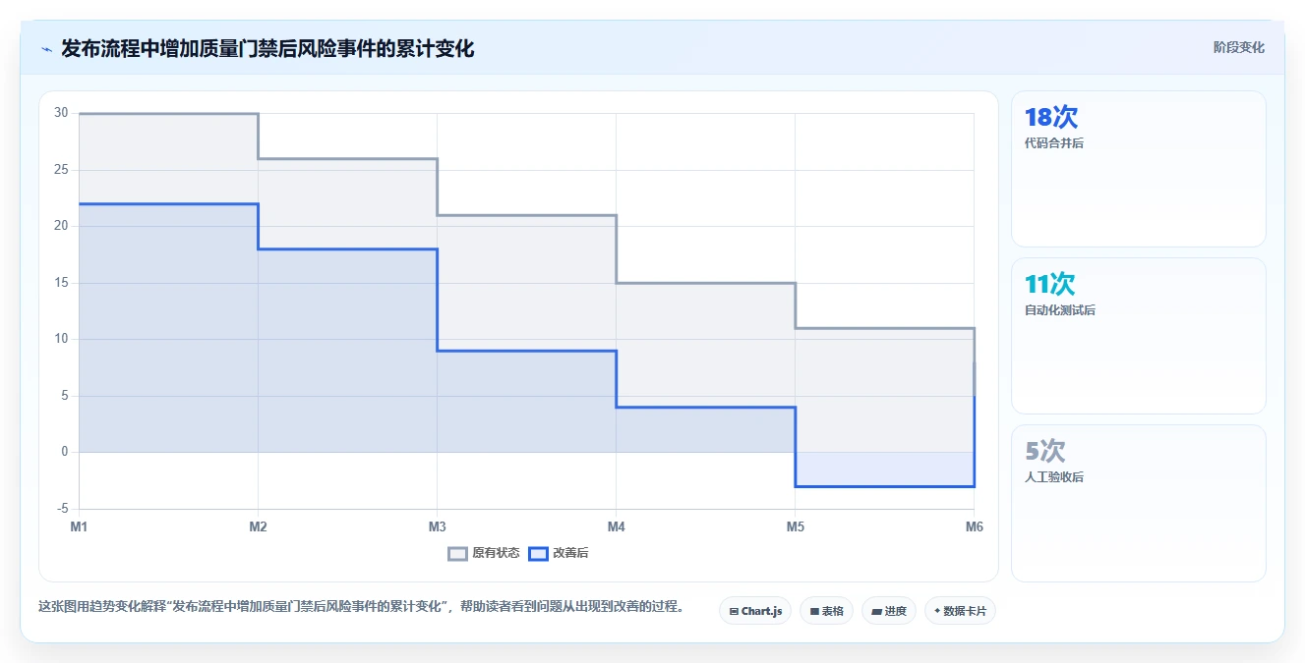Click the M2 axis label
Viewport: 1305px width, 663px height.
click(258, 526)
